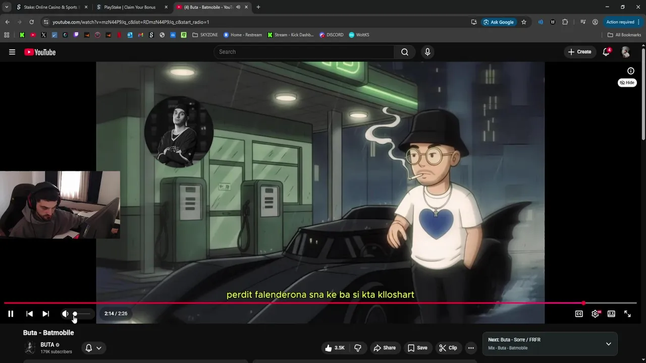Click the Create button
646x363 pixels.
(579, 52)
